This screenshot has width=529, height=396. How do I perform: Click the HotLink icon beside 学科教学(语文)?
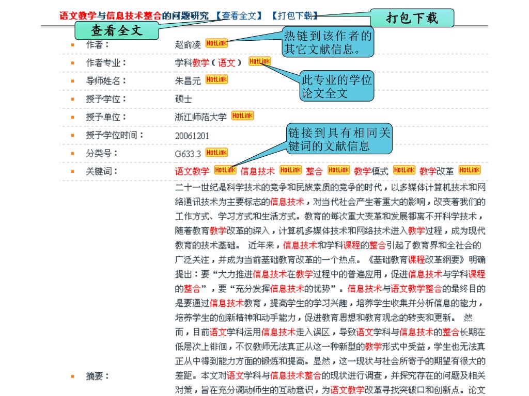[x=260, y=61]
